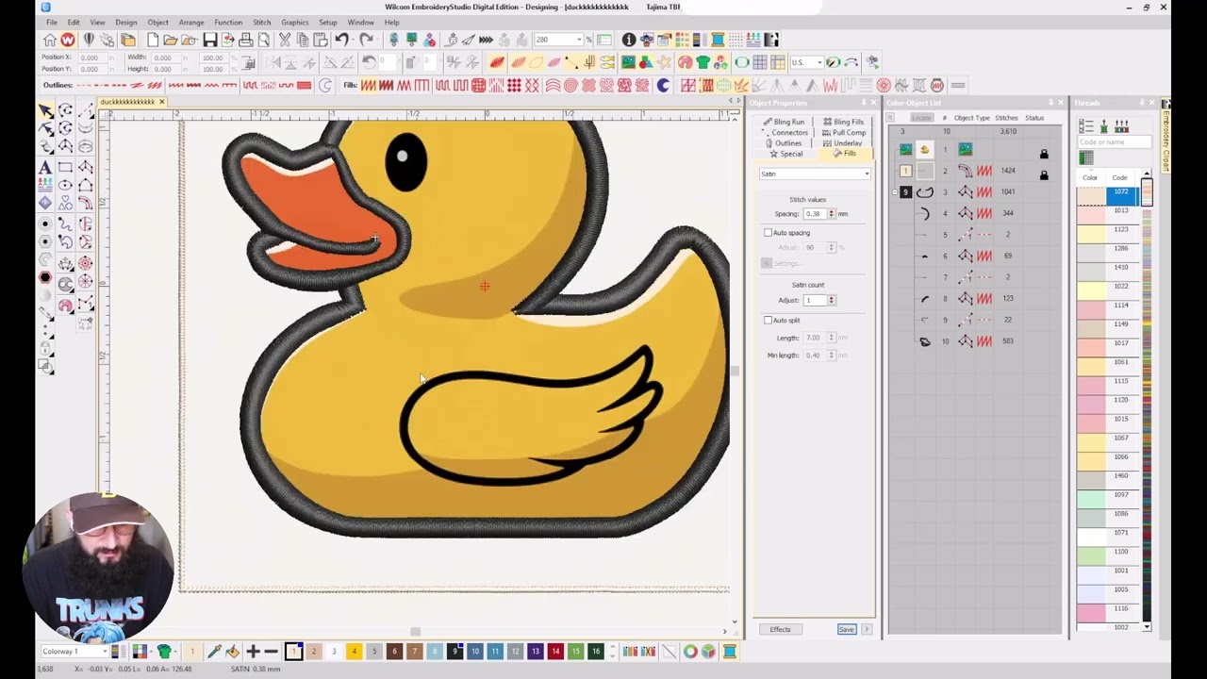This screenshot has height=679, width=1207.
Task: Save the design with floppy icon
Action: (x=210, y=40)
